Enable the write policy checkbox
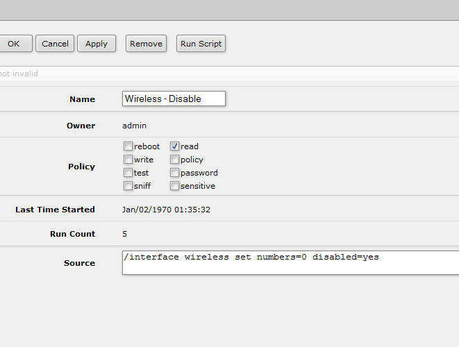 (128, 160)
